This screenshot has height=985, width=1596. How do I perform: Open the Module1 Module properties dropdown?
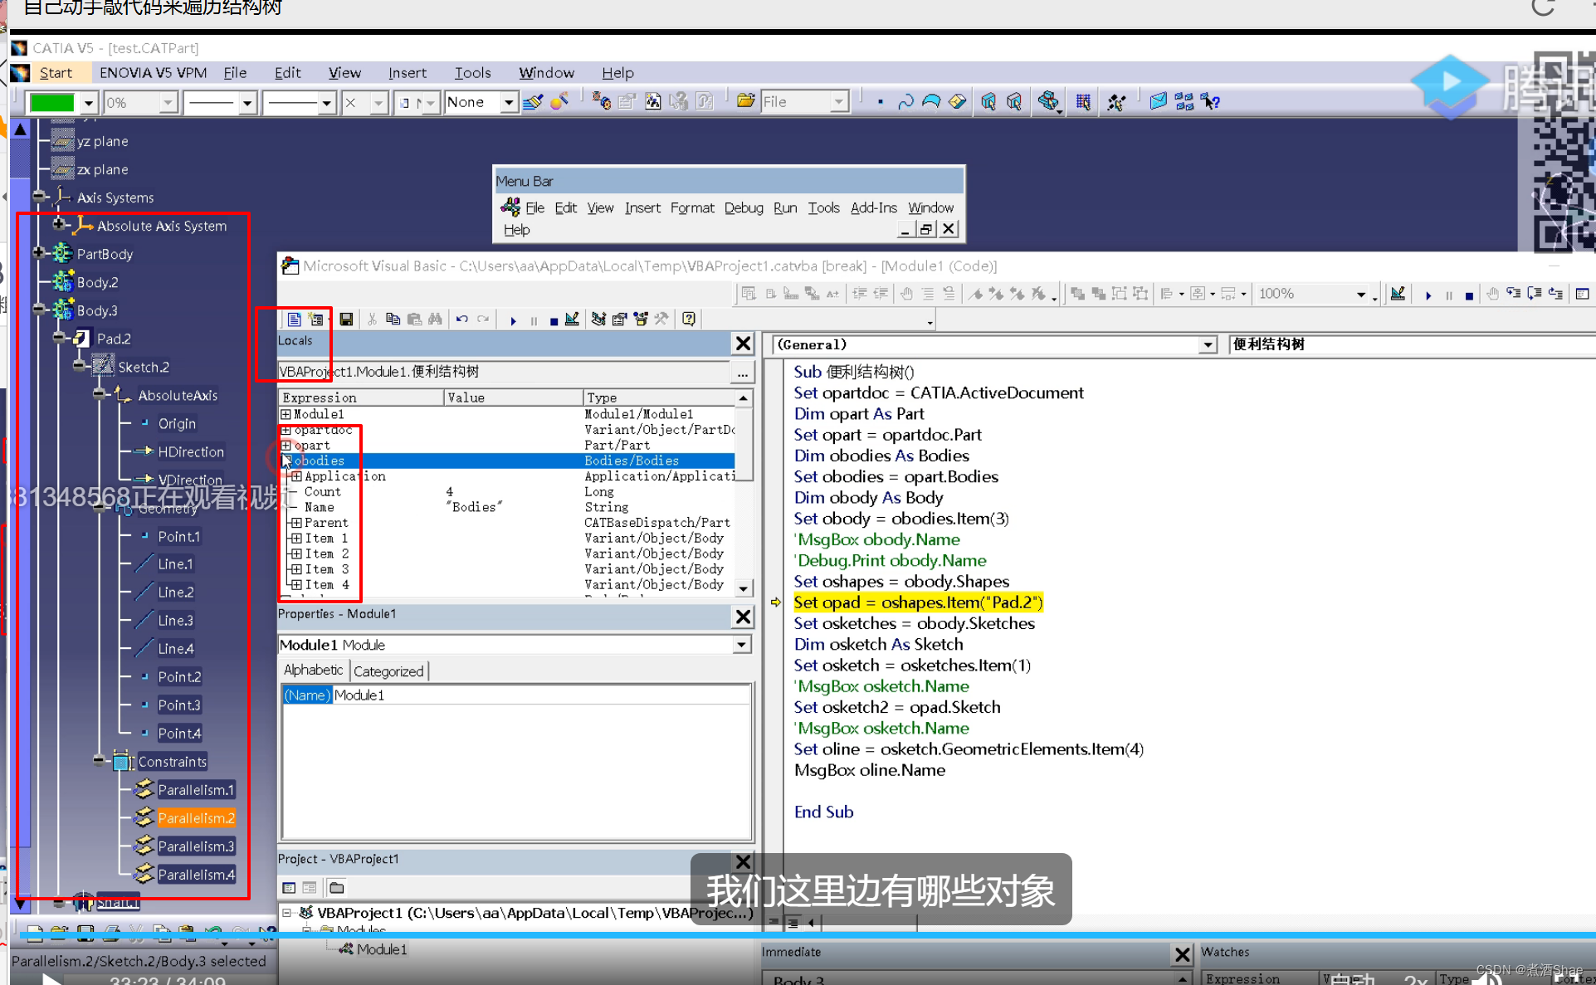pyautogui.click(x=741, y=645)
